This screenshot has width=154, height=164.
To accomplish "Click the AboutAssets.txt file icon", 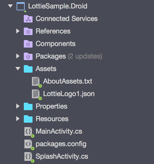I will [36, 81].
